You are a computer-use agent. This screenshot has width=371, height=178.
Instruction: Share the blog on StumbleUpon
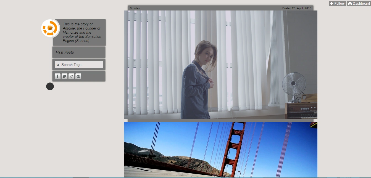pyautogui.click(x=78, y=76)
